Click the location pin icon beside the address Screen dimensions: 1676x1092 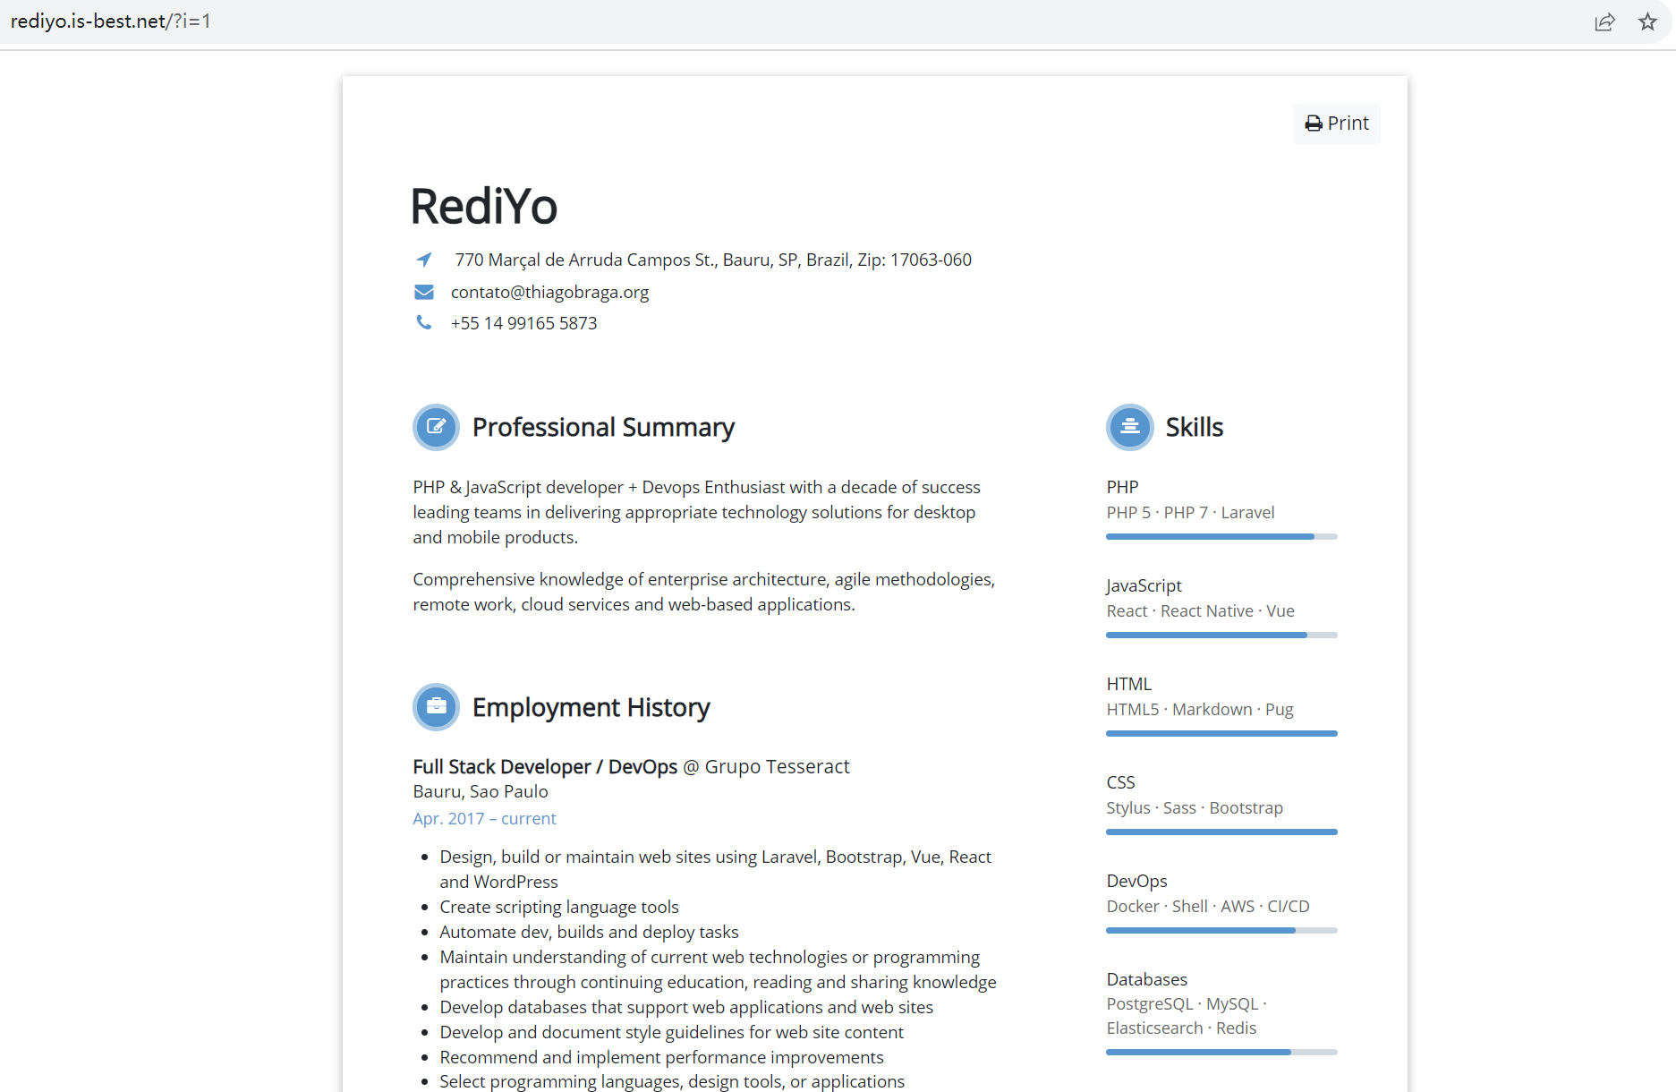tap(423, 260)
